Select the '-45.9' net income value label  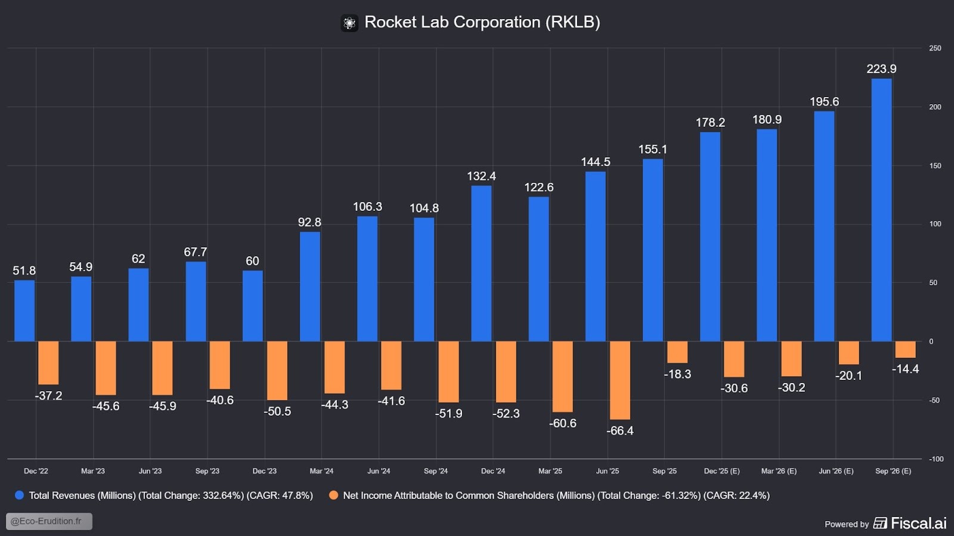coord(163,406)
